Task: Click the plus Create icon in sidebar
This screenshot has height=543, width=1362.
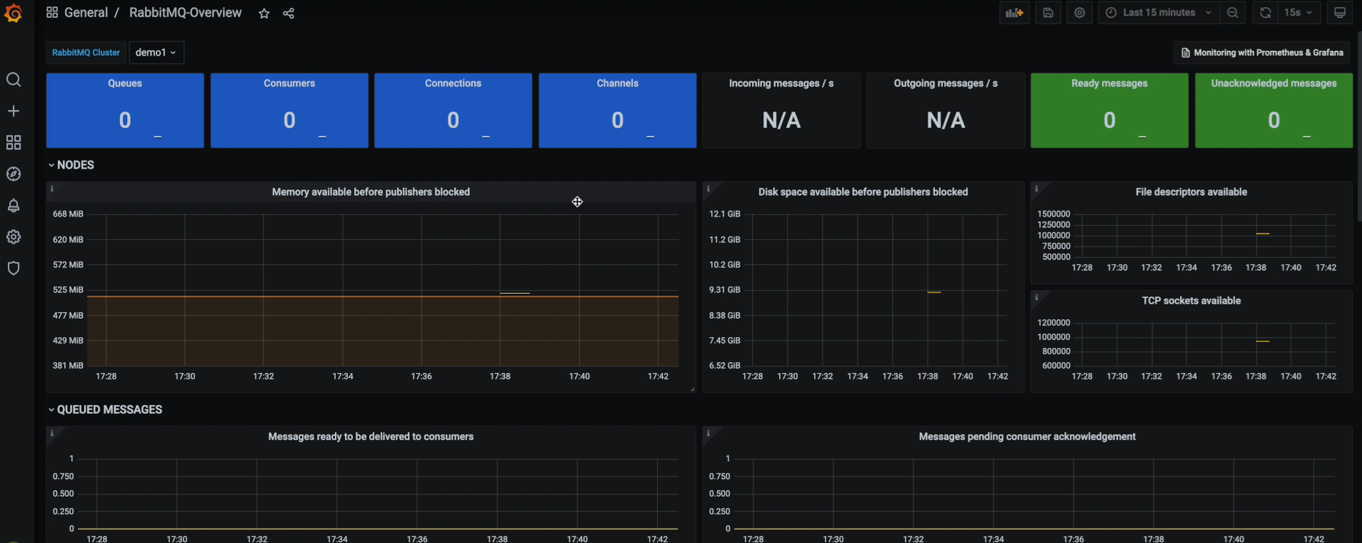Action: pyautogui.click(x=14, y=111)
